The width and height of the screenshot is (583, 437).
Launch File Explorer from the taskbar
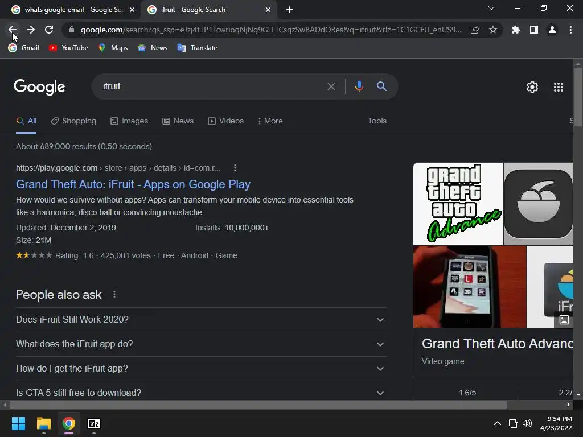click(44, 423)
